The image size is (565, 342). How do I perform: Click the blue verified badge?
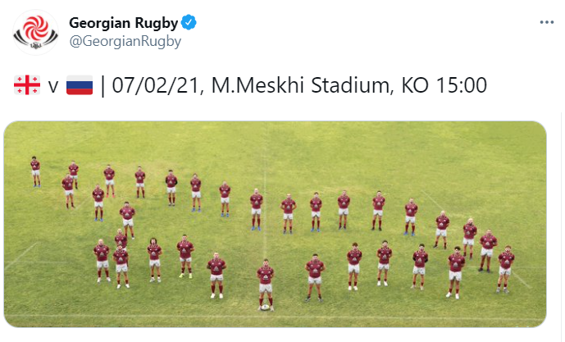click(189, 23)
